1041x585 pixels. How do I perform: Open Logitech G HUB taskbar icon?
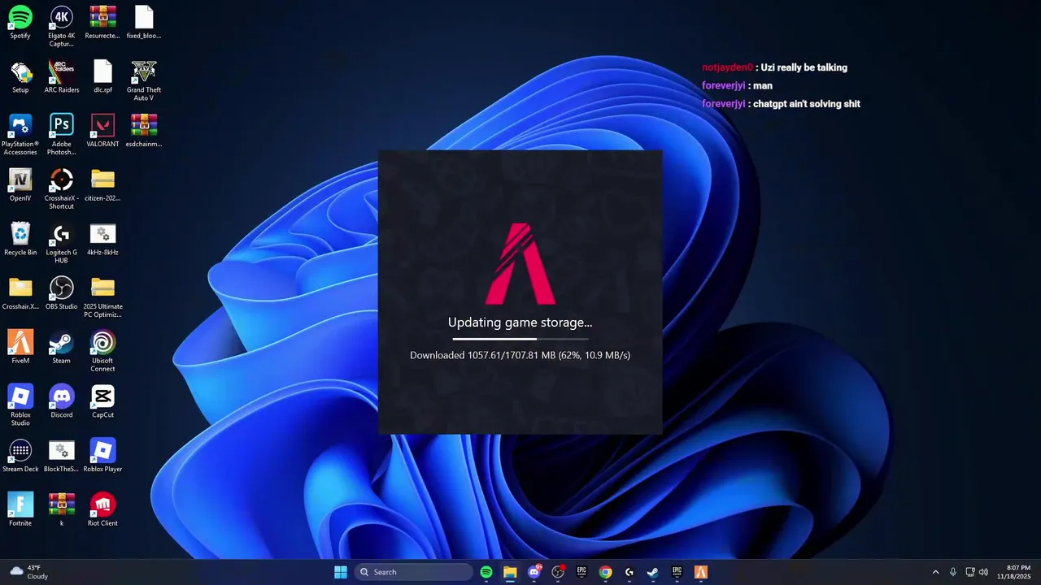[x=629, y=572]
